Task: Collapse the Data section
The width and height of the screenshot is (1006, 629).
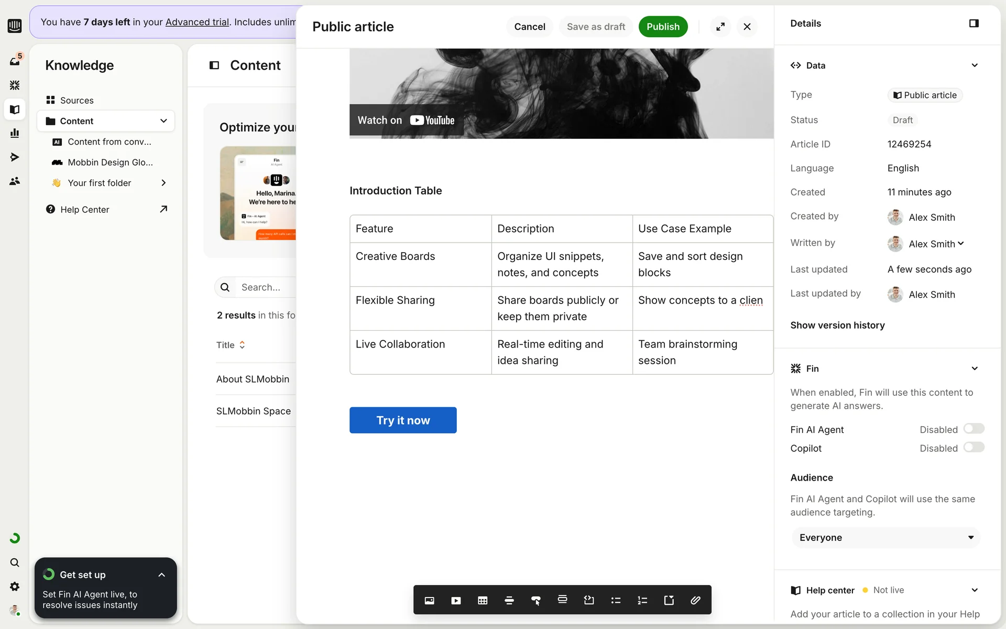Action: coord(974,66)
